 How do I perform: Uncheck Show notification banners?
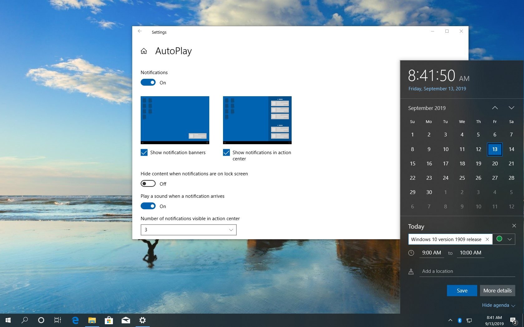pos(144,153)
